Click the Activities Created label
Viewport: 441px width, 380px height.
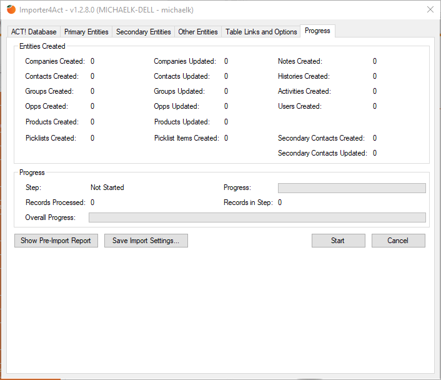point(304,91)
